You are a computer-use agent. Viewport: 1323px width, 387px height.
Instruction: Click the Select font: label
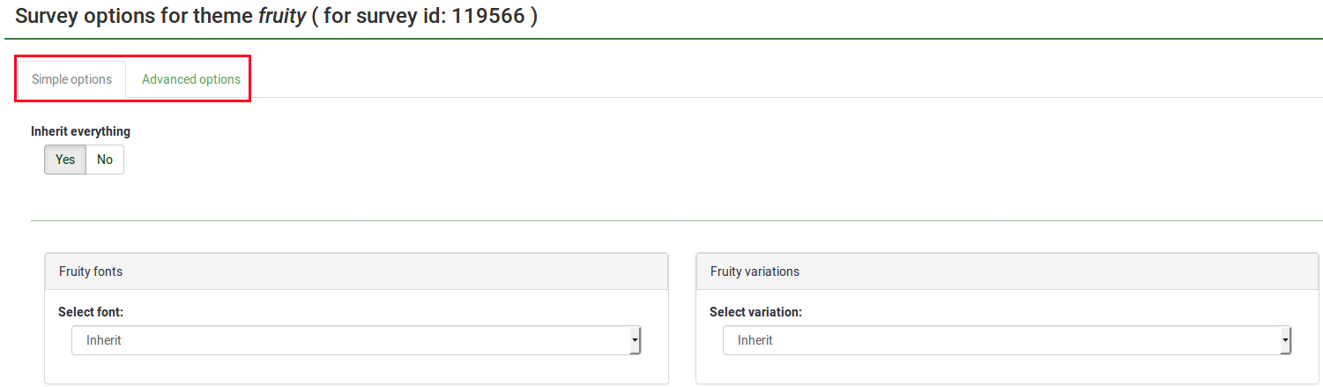[91, 312]
